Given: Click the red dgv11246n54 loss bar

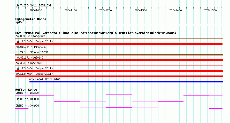Looking at the screenshot, I should [x=119, y=71].
